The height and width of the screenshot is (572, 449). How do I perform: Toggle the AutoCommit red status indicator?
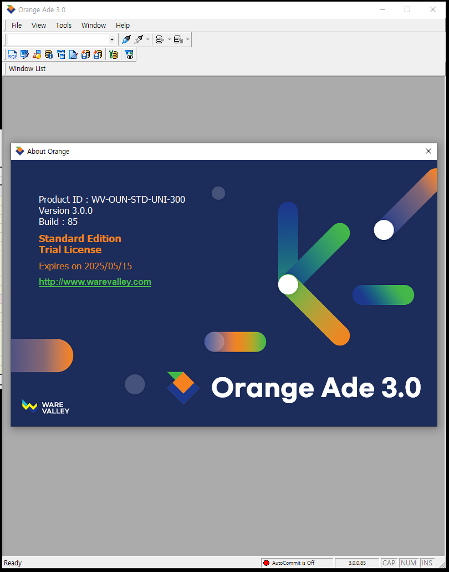click(266, 563)
